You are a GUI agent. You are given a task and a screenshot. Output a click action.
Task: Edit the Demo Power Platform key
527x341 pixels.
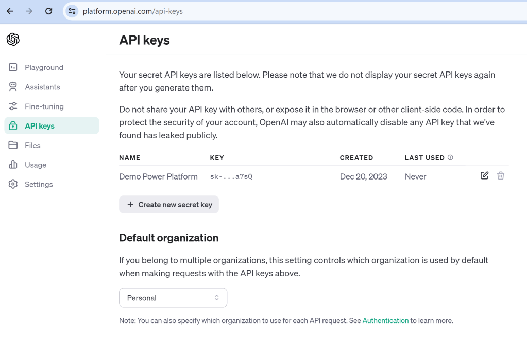484,176
